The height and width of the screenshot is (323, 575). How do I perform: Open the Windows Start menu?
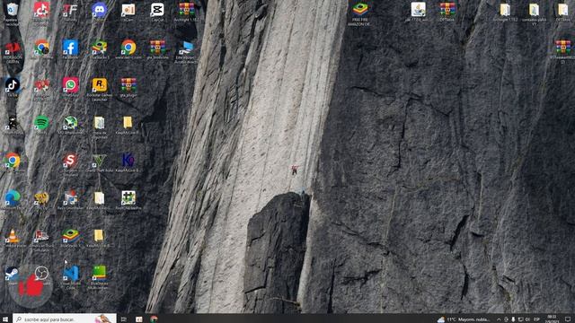click(5, 319)
